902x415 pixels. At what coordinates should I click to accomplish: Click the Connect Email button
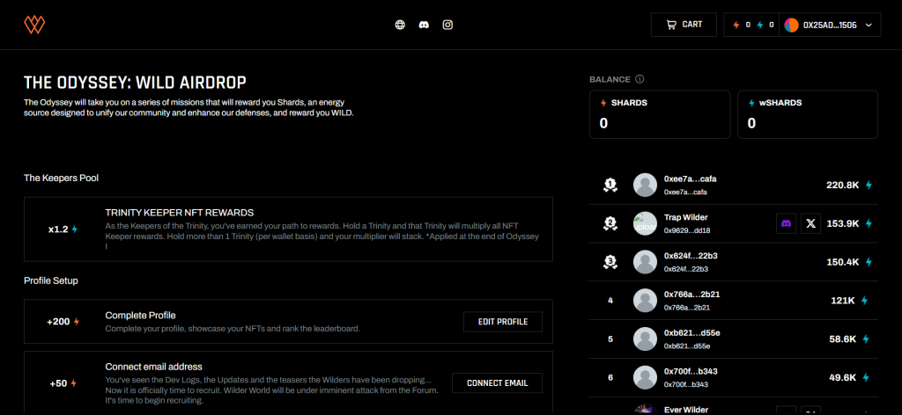point(497,382)
